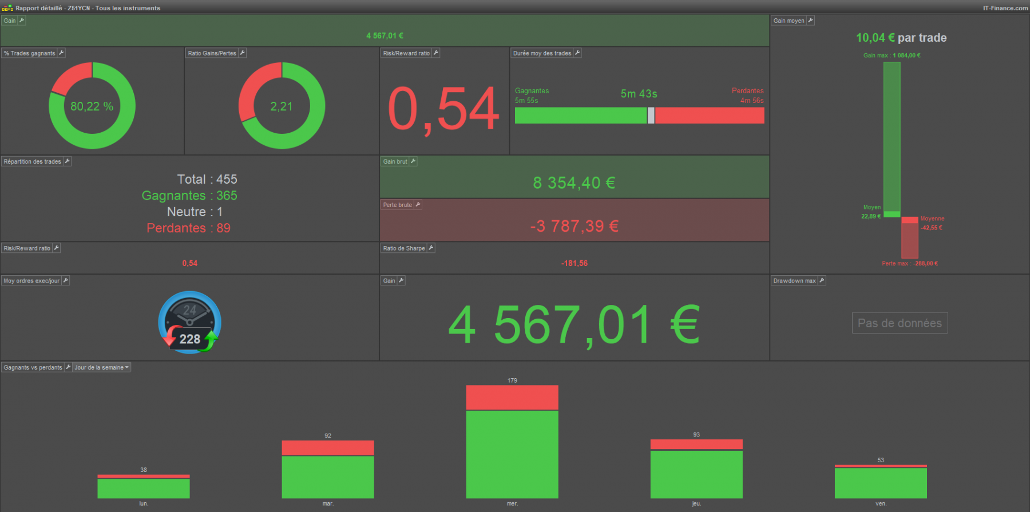Click the wrench next to Répartition des trades

point(67,161)
